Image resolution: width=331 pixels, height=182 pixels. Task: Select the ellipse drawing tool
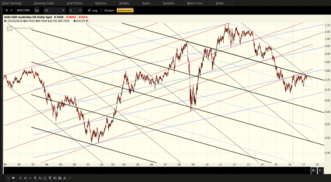point(40,178)
